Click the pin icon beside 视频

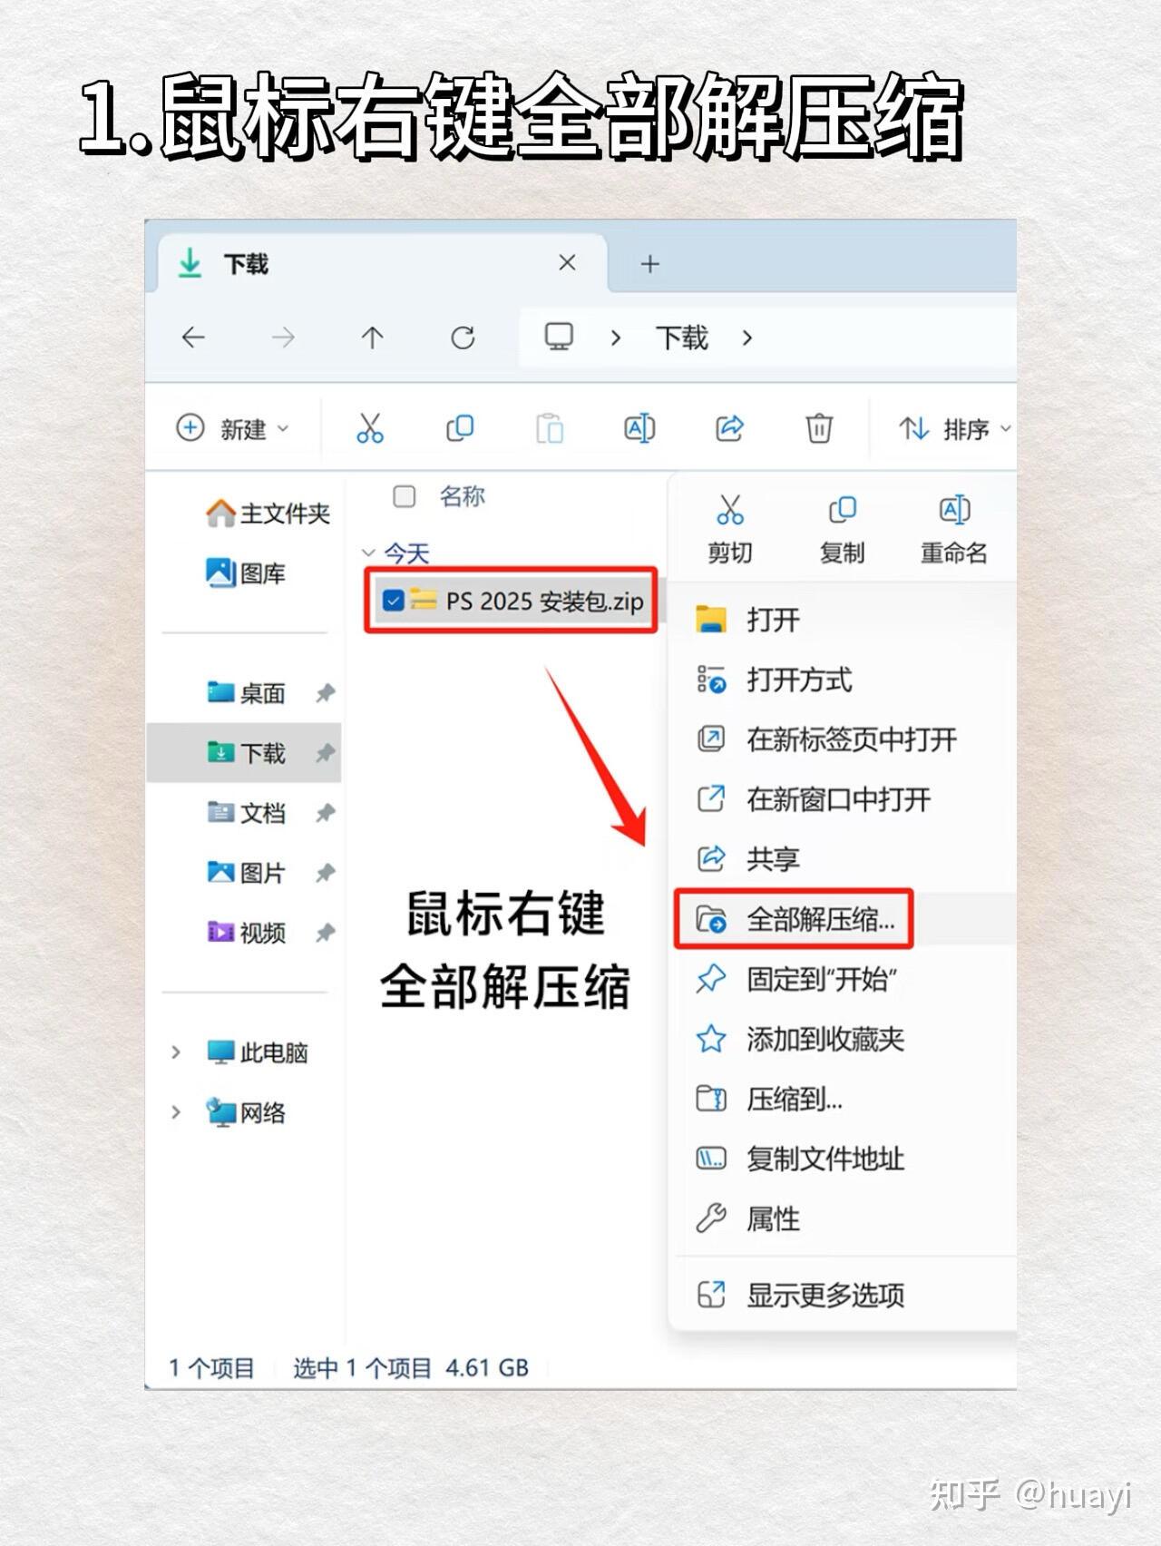point(325,934)
